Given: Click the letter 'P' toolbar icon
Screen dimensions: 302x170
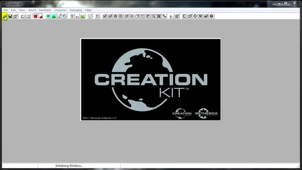Looking at the screenshot, I should coord(148,16).
